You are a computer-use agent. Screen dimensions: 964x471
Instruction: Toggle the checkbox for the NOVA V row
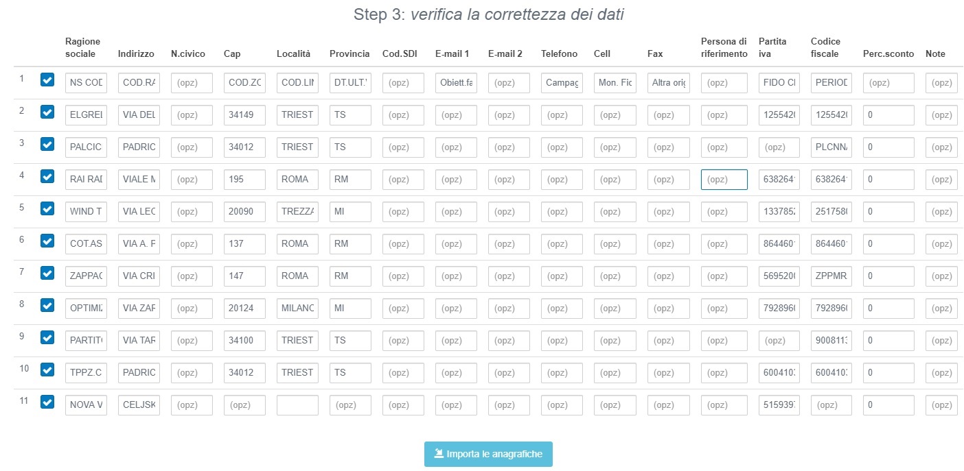click(x=47, y=402)
